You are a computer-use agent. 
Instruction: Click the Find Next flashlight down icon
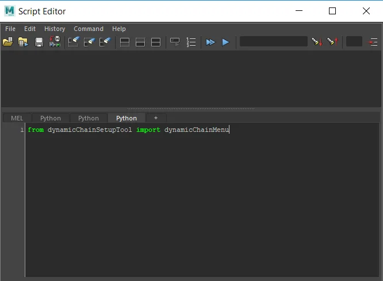pyautogui.click(x=317, y=42)
